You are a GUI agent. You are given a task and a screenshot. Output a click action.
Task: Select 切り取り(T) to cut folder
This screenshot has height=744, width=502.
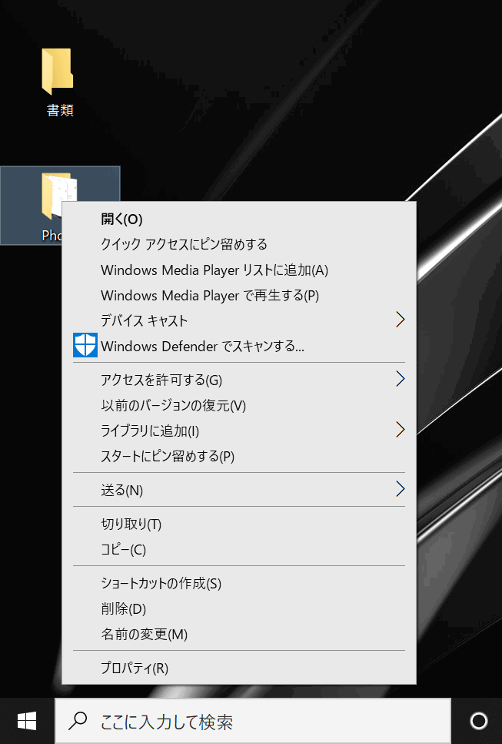tap(239, 524)
